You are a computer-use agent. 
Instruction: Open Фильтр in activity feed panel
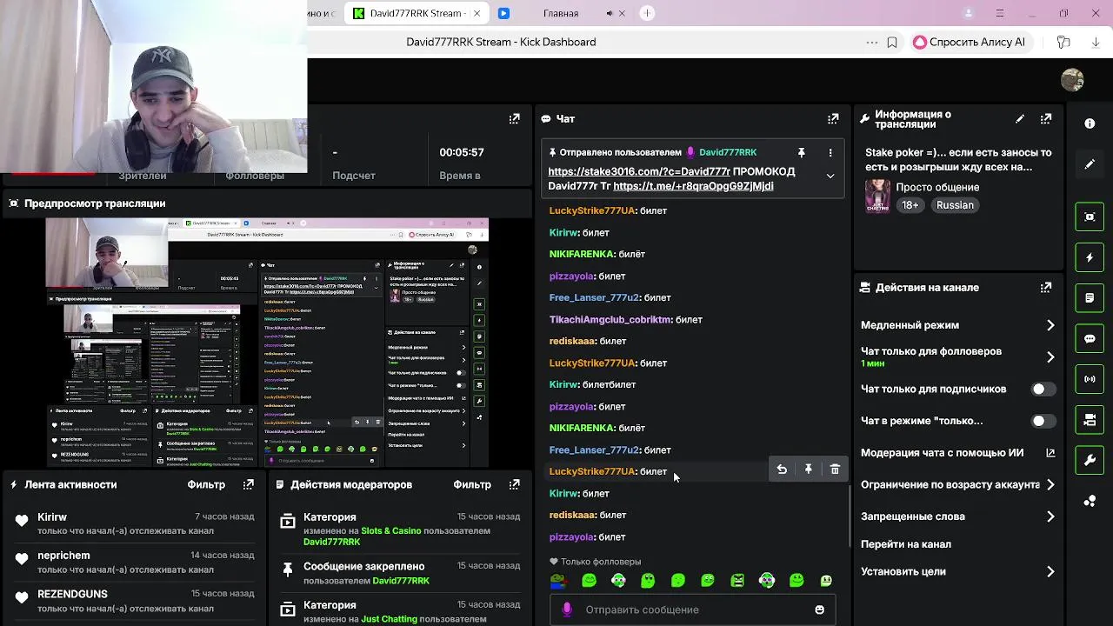206,484
